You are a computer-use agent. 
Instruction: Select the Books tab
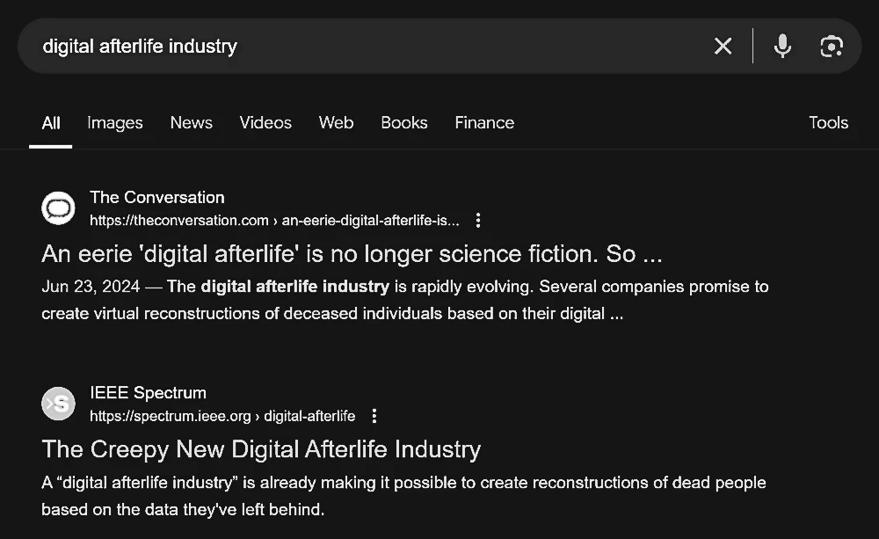point(404,123)
